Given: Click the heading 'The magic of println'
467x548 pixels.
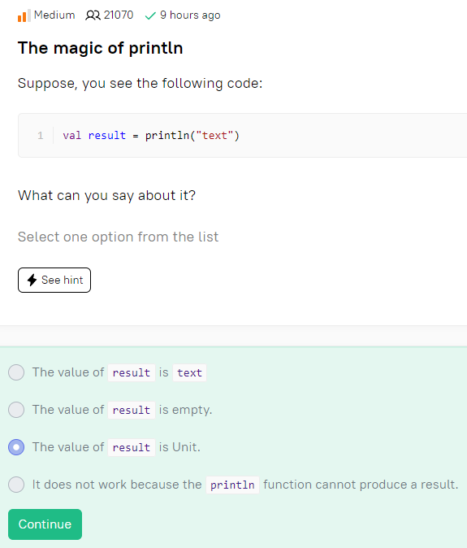Looking at the screenshot, I should coord(101,48).
